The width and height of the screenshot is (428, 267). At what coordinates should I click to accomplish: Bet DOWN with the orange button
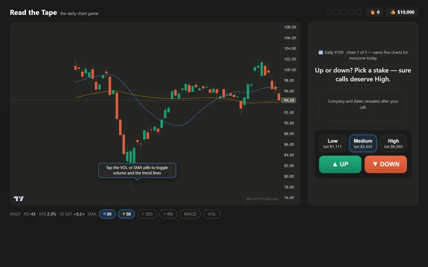[x=386, y=164]
